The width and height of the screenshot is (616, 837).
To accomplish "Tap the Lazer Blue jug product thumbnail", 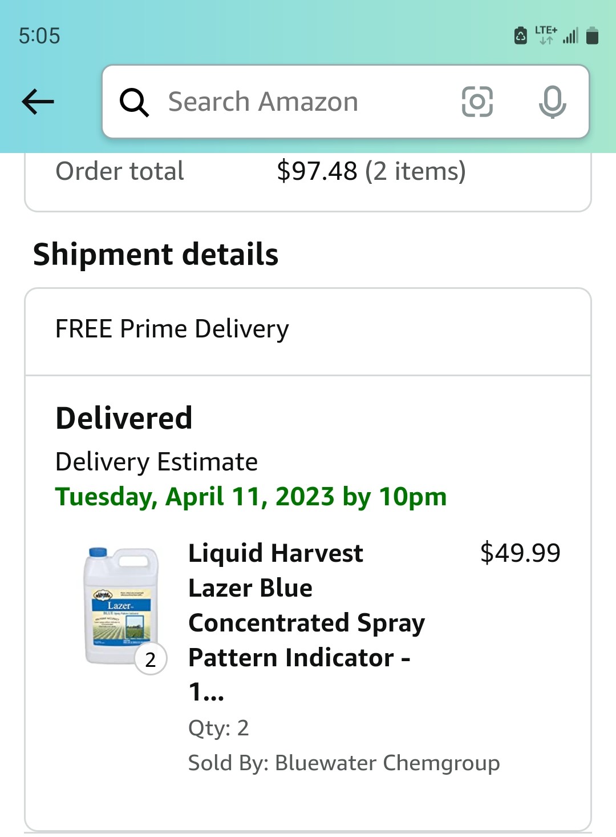I will click(x=120, y=605).
